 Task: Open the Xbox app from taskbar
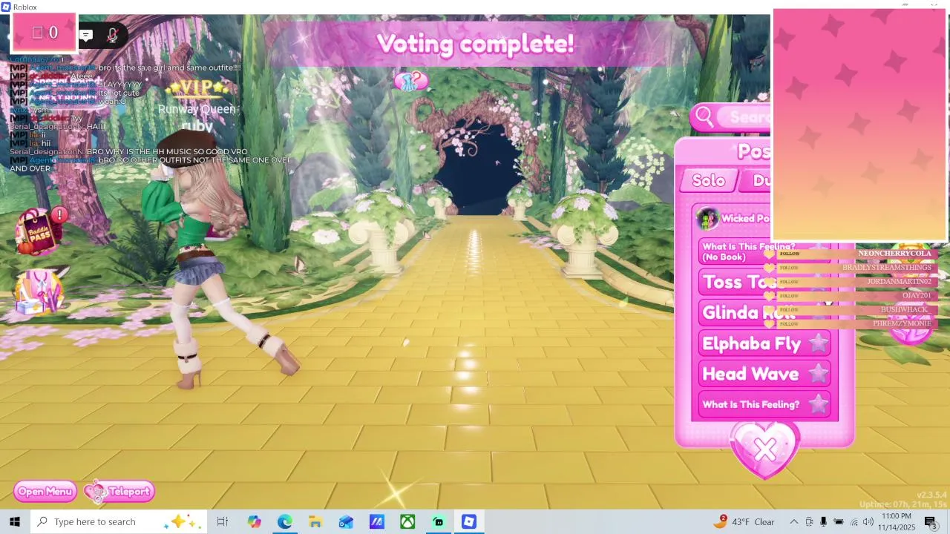[407, 521]
